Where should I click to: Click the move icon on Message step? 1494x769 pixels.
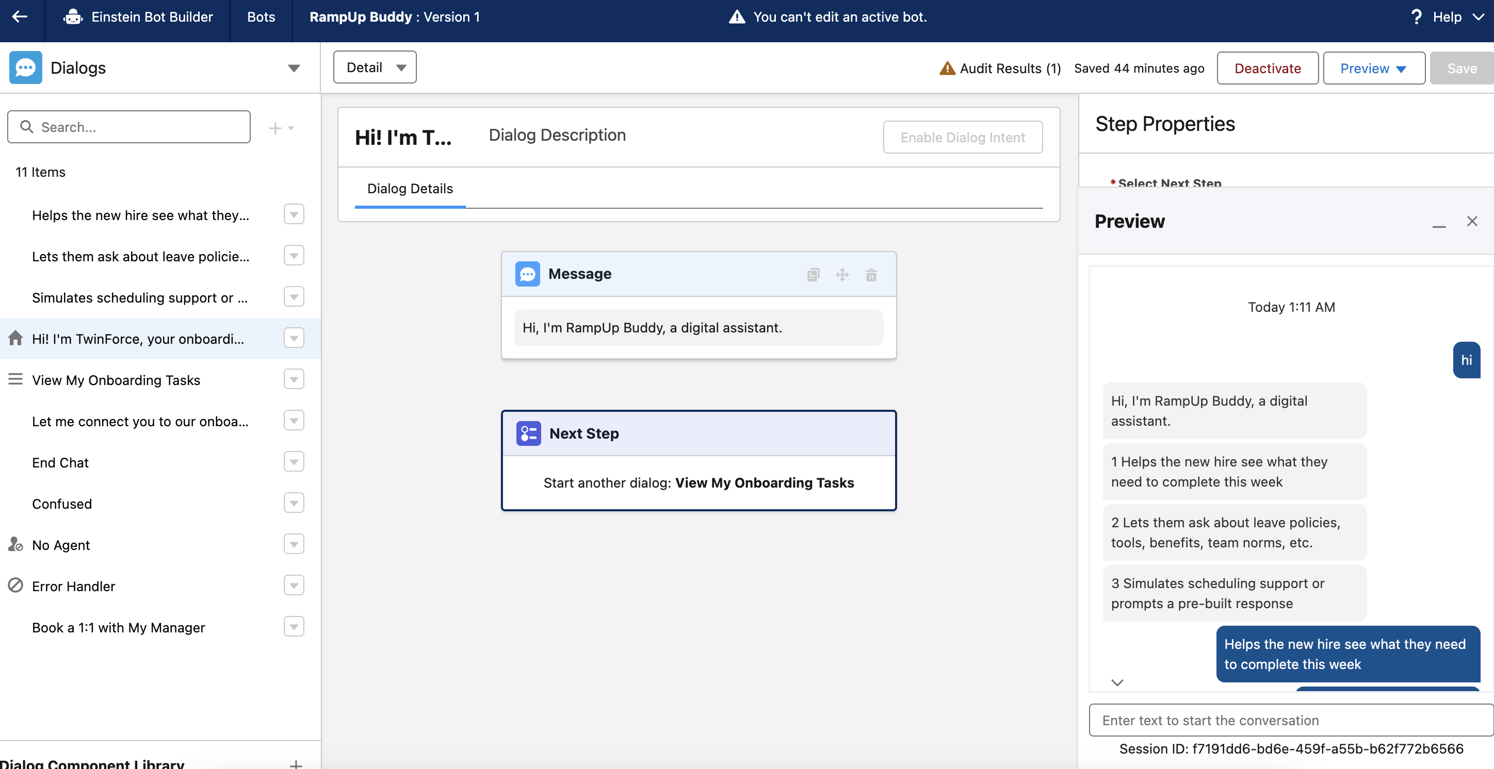pos(841,275)
